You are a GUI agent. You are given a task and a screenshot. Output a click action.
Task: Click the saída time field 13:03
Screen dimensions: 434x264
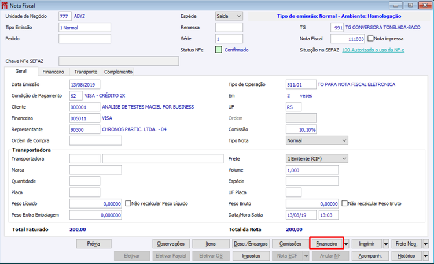tap(329, 215)
